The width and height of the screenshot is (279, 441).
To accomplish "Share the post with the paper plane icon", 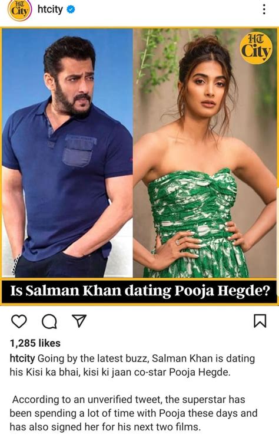I will tap(79, 321).
